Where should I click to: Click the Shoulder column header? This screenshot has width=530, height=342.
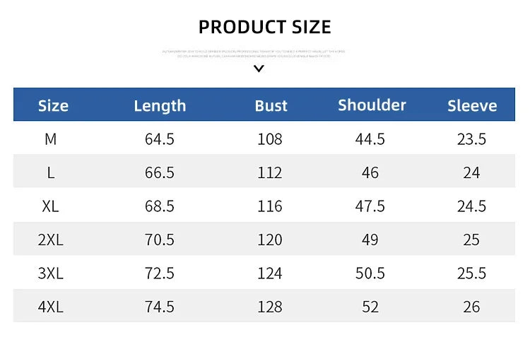coord(372,105)
